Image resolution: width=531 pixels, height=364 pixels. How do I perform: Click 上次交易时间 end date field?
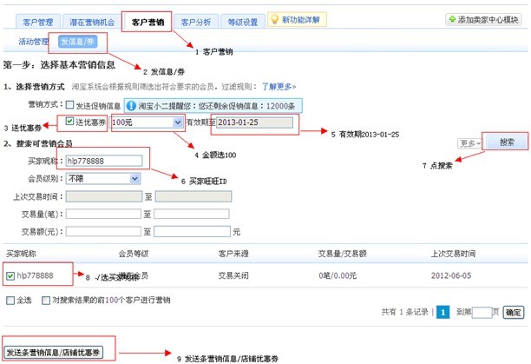193,196
